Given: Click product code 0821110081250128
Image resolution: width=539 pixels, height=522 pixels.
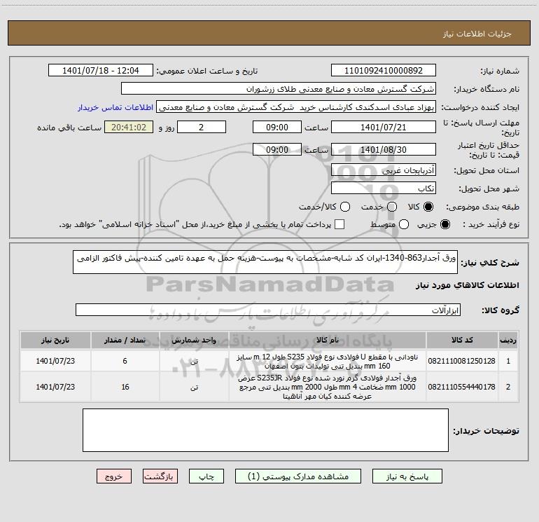Looking at the screenshot, I should click(x=462, y=361).
